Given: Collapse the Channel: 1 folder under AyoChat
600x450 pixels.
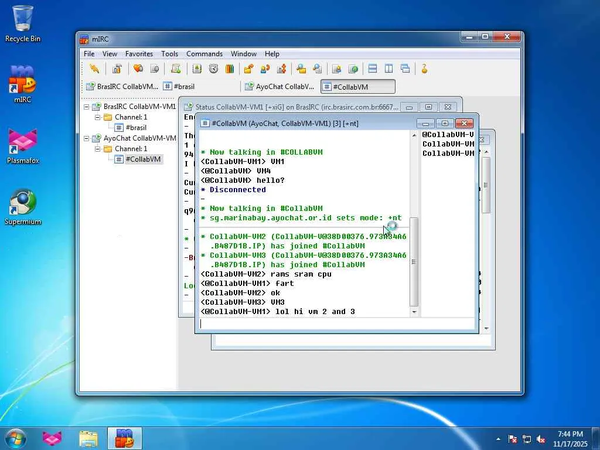Looking at the screenshot, I should click(98, 148).
